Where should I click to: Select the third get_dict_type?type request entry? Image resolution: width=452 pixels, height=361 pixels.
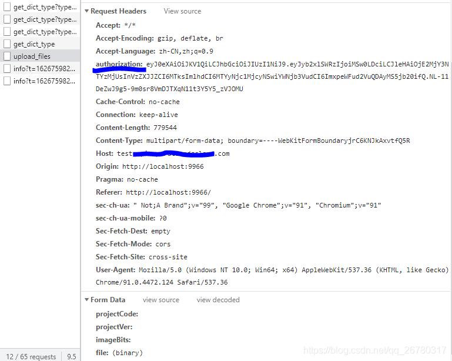pyautogui.click(x=45, y=32)
